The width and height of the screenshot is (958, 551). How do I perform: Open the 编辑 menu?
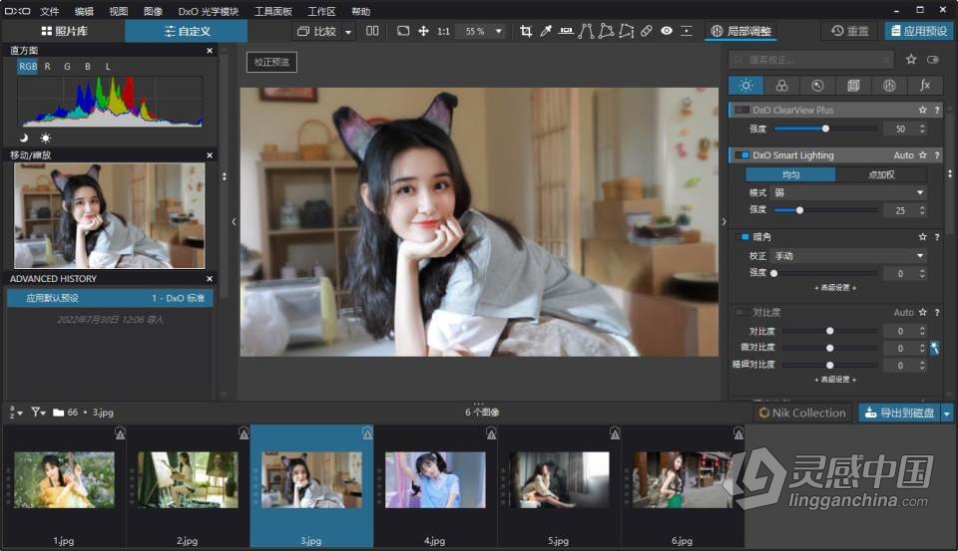84,11
